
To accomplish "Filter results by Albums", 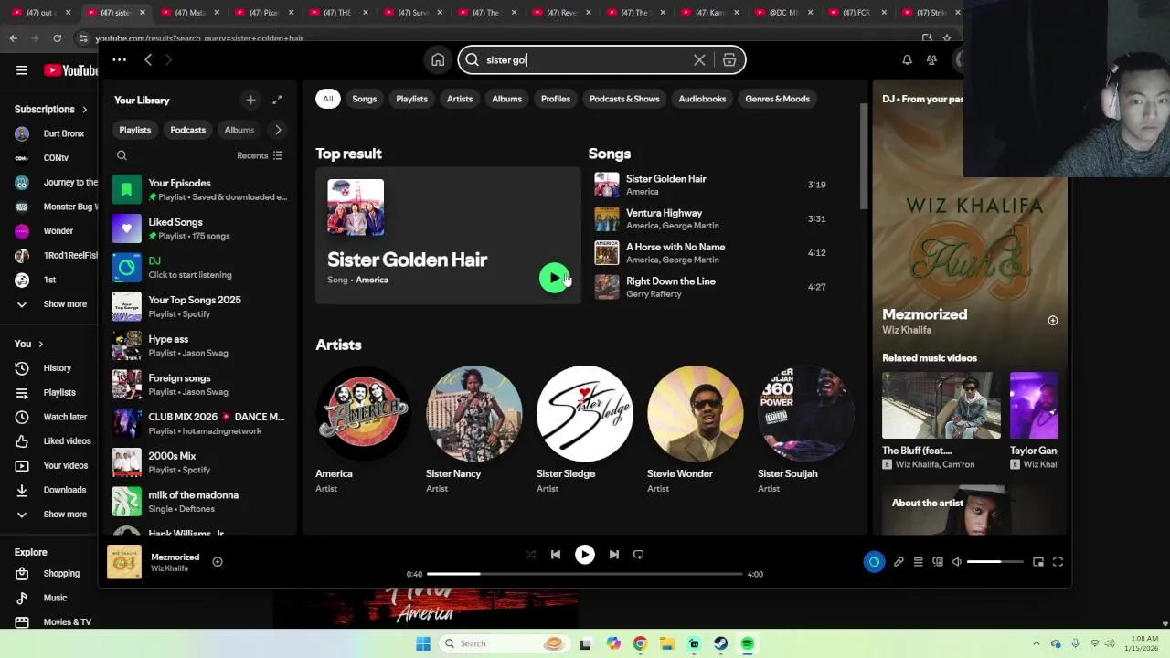I will [x=506, y=99].
